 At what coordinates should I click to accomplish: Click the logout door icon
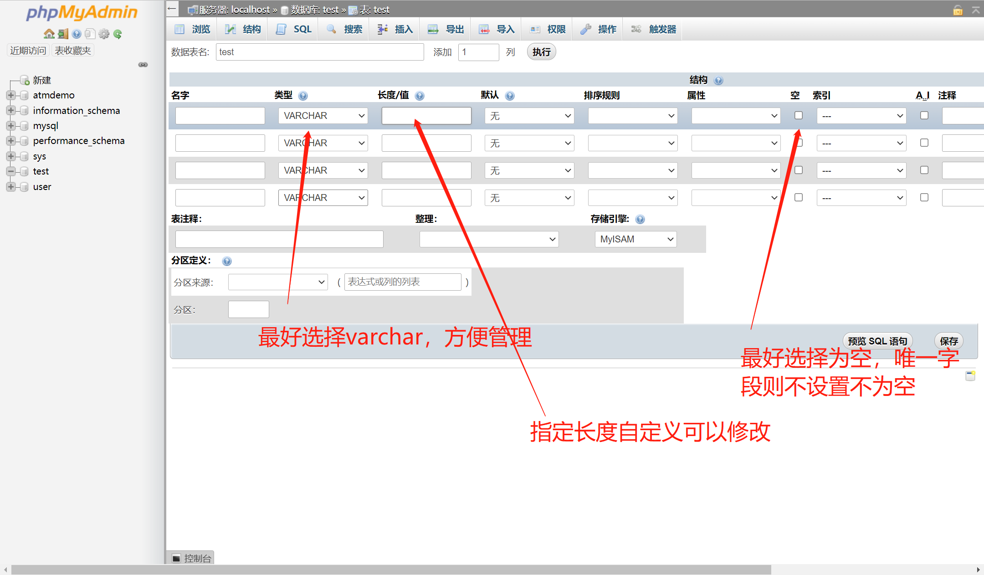point(63,34)
